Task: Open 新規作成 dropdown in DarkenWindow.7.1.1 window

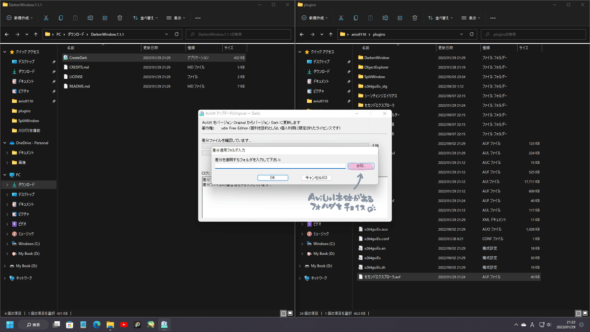Action: point(21,18)
